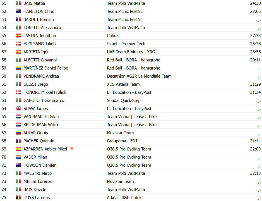Image resolution: width=262 pixels, height=201 pixels.
Task: Click the Italian flag beside GAROFOLI Gianmarco
Action: 18,100
